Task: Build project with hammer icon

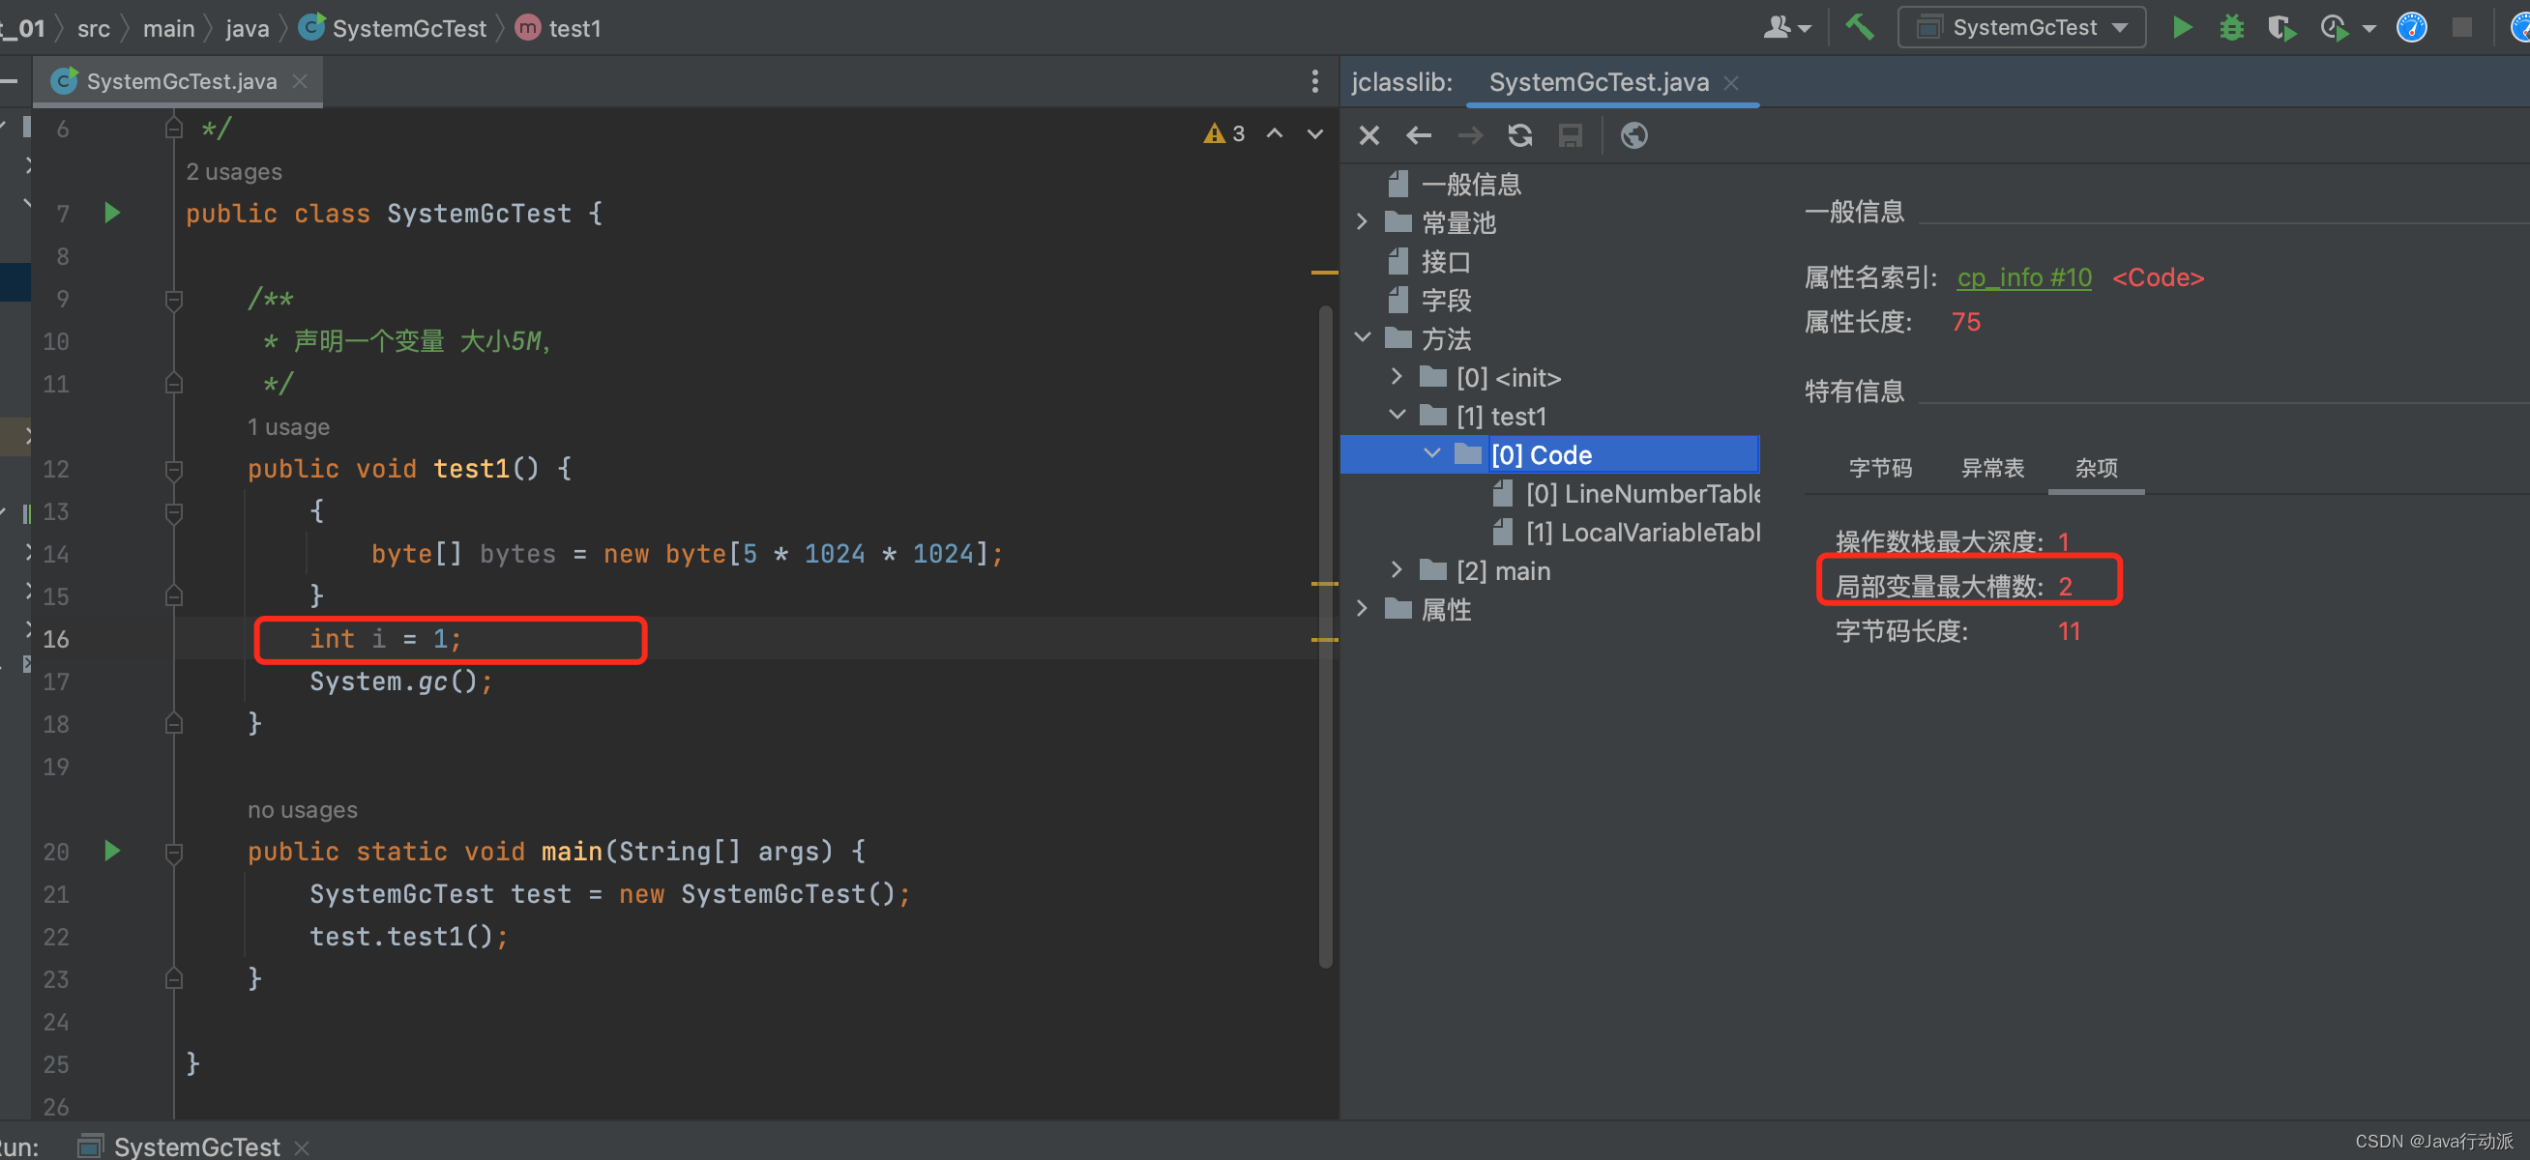Action: pyautogui.click(x=1859, y=26)
